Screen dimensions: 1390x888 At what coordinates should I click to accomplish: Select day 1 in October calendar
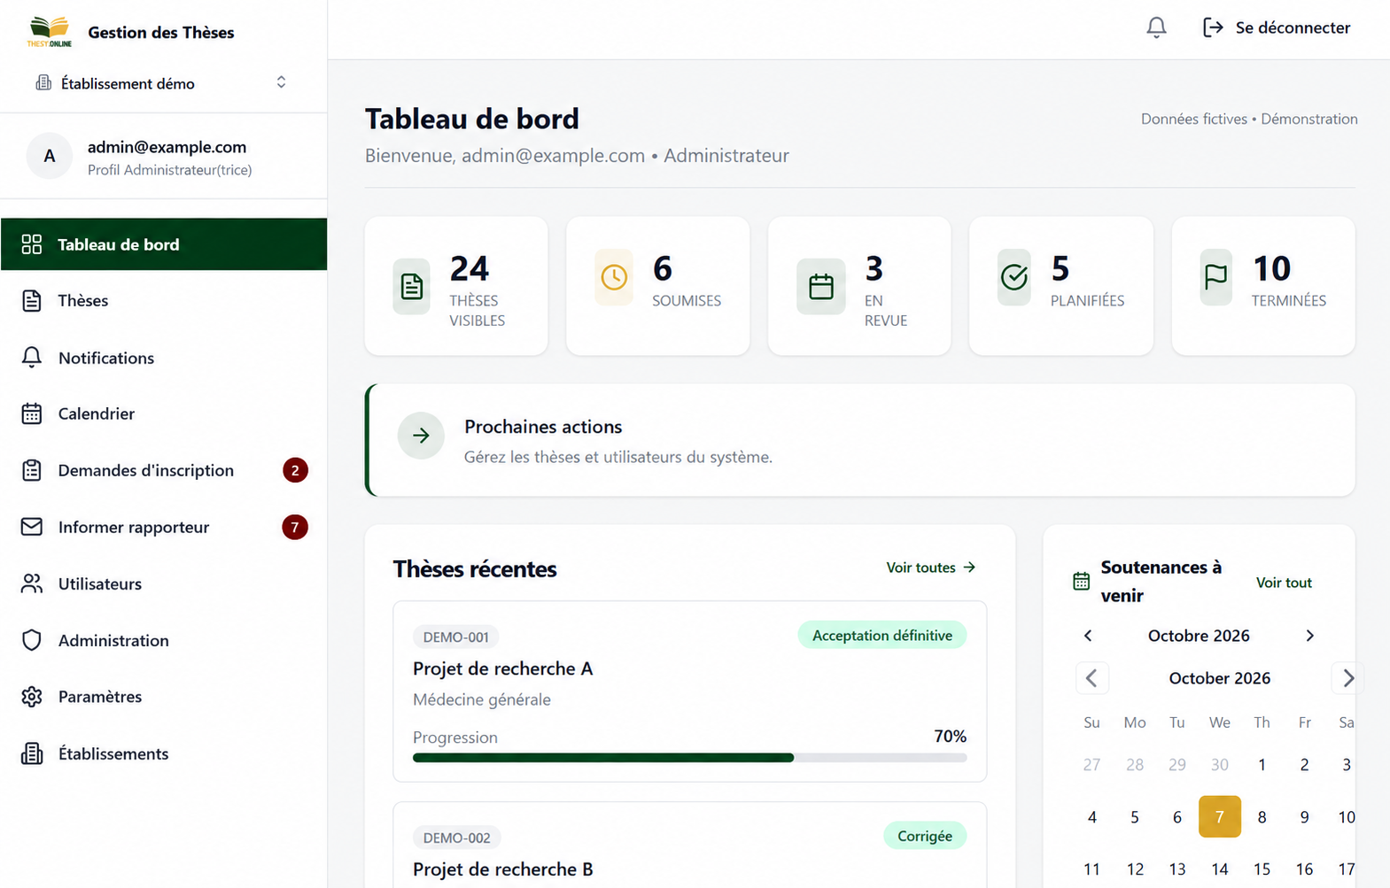(1262, 764)
